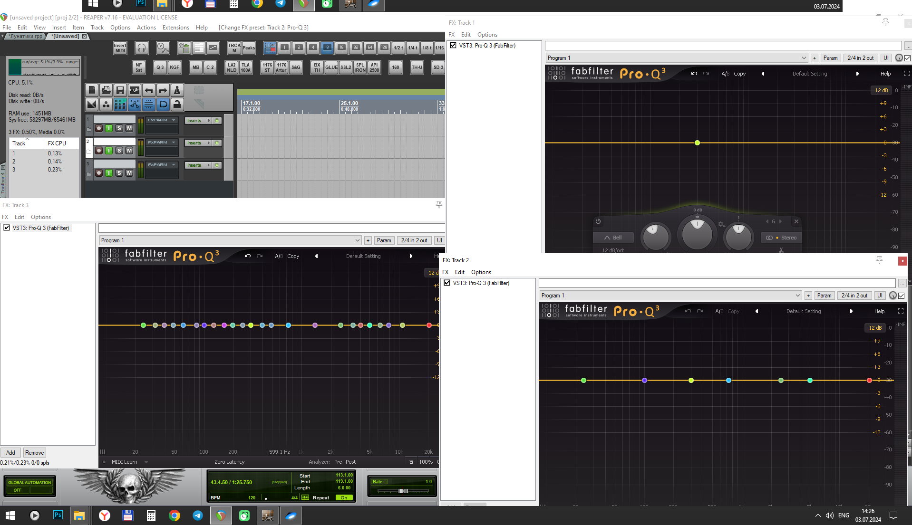Open Chrome from the Windows taskbar
This screenshot has height=525, width=912.
tap(175, 515)
